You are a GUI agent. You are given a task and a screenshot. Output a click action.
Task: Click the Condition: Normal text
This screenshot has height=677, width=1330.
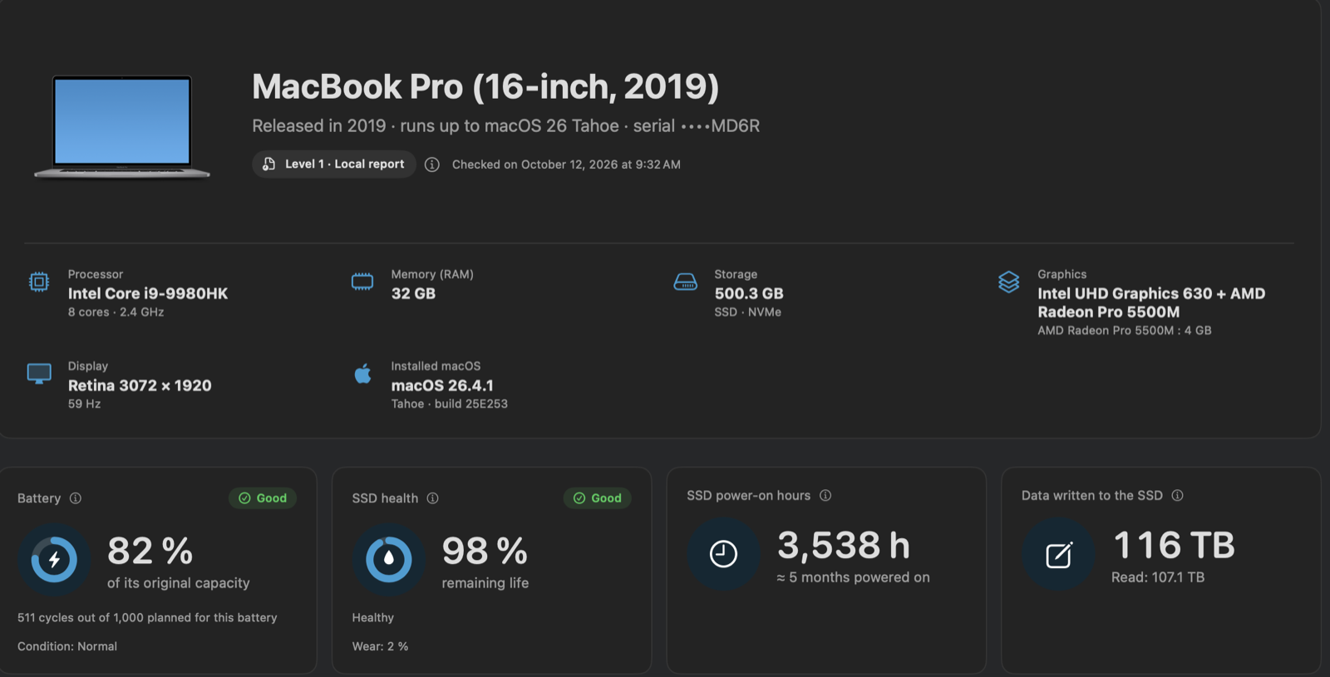point(67,646)
